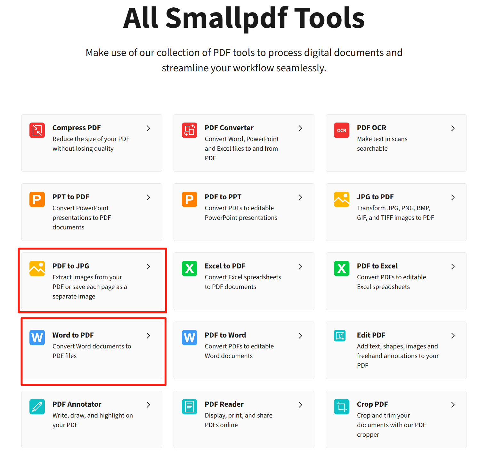Screen dimensions: 487x454
Task: Click the PDF Reader document icon
Action: [x=189, y=407]
